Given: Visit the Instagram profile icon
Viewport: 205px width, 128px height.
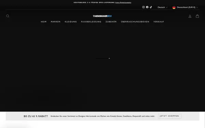Looking at the screenshot, I should (143, 7).
